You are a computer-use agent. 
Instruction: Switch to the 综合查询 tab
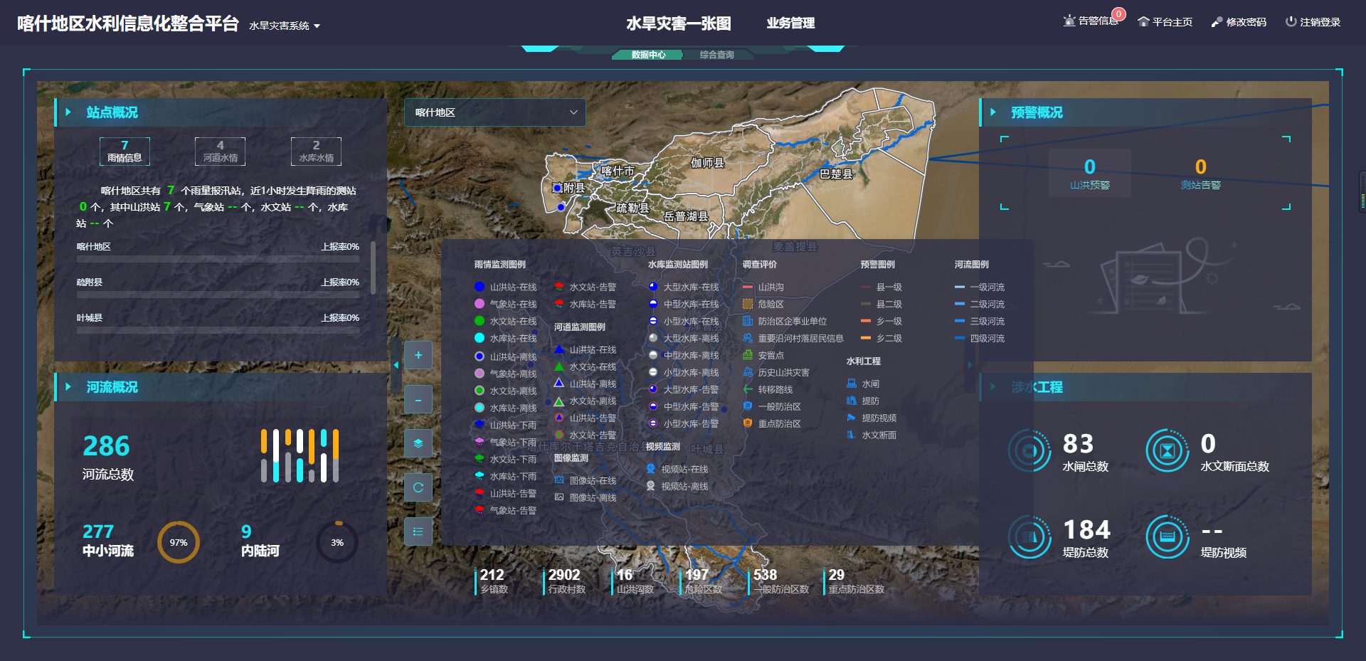716,55
